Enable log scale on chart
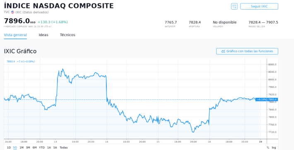 274,148
